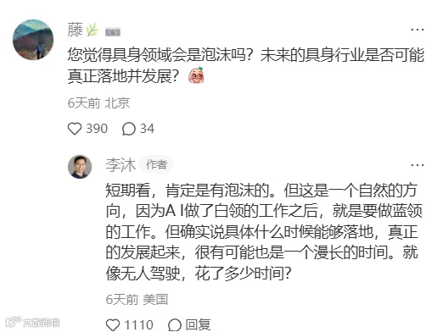The height and width of the screenshot is (332, 443).
Task: Visit the profile via username 李沐
Action: 121,165
